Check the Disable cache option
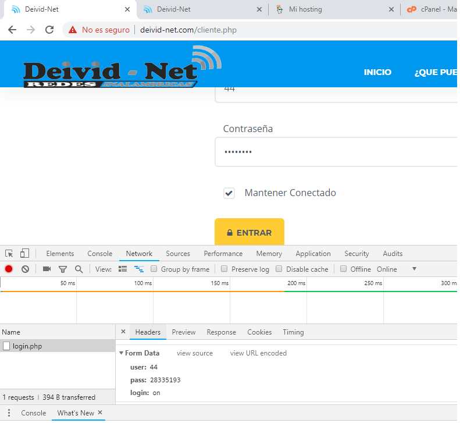This screenshot has height=423, width=460. [279, 269]
